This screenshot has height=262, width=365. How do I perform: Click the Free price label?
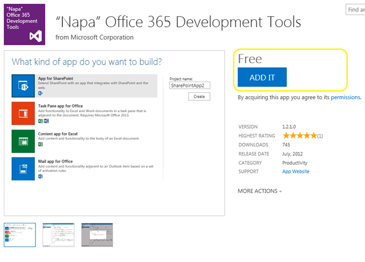tap(250, 59)
